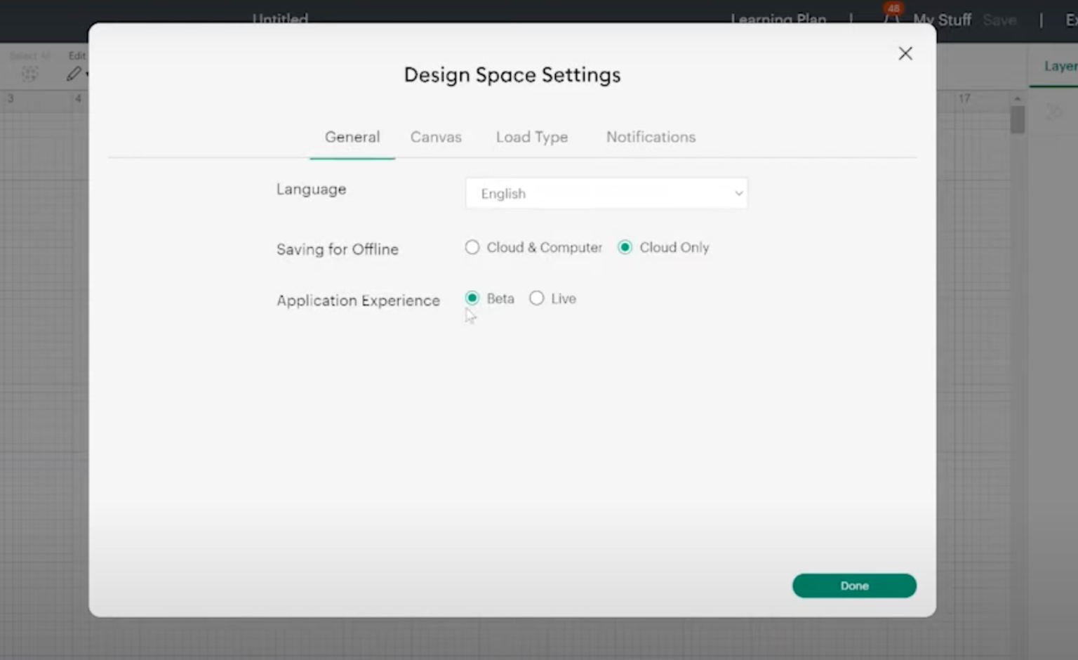Click the X to dismiss settings dialog
The width and height of the screenshot is (1078, 660).
tap(905, 53)
